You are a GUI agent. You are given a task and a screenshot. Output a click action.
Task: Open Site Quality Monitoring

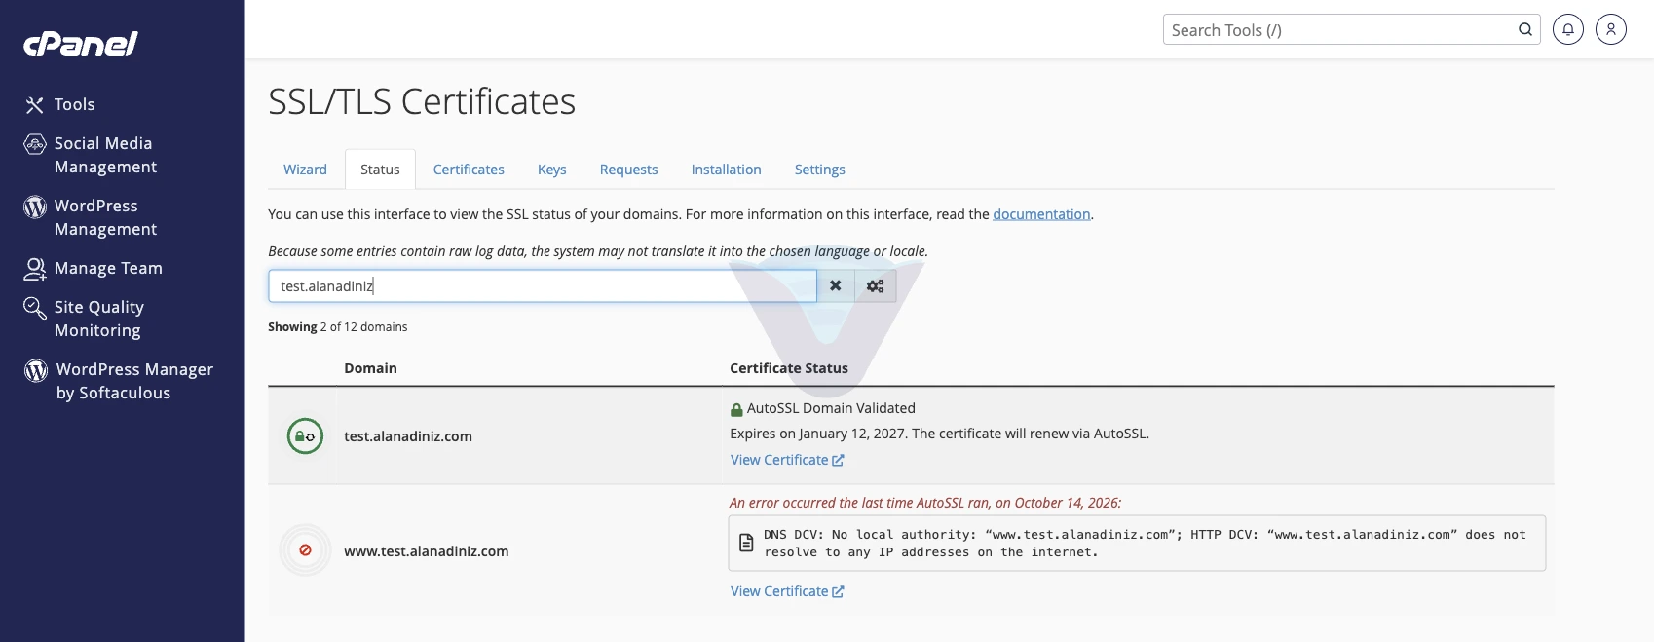click(x=99, y=320)
